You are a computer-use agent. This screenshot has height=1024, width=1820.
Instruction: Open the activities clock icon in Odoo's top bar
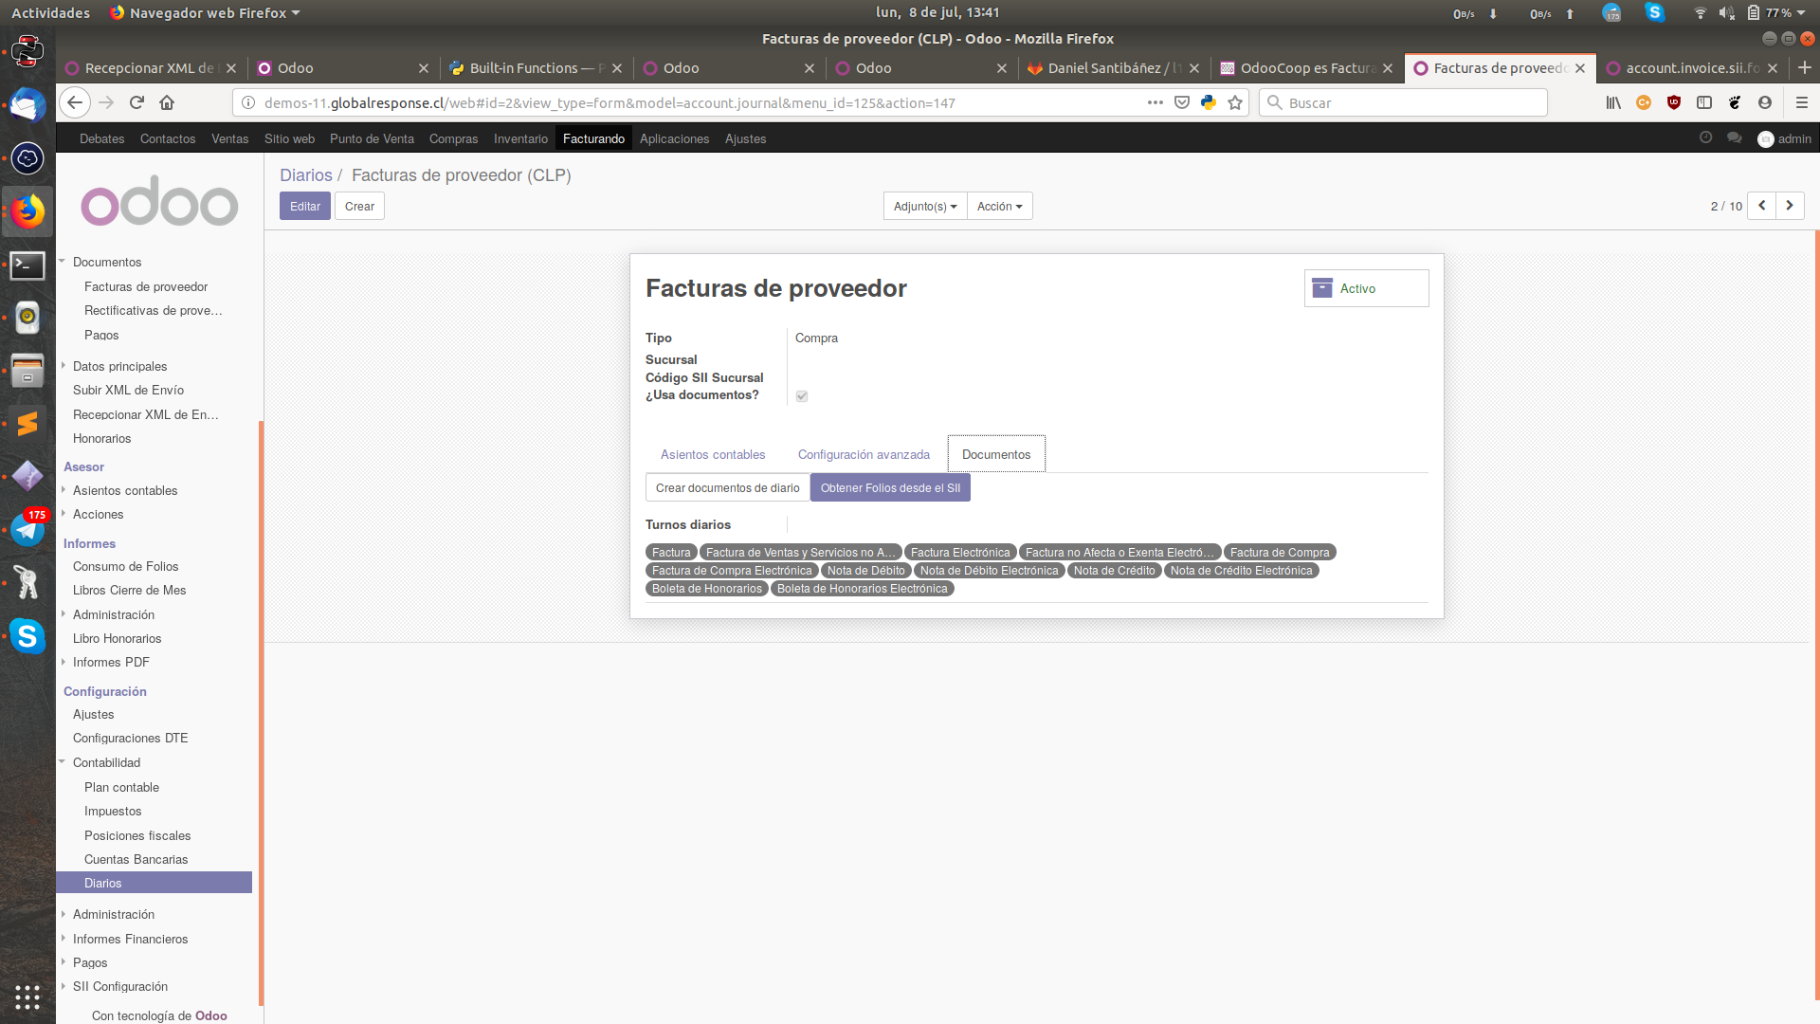pyautogui.click(x=1707, y=137)
